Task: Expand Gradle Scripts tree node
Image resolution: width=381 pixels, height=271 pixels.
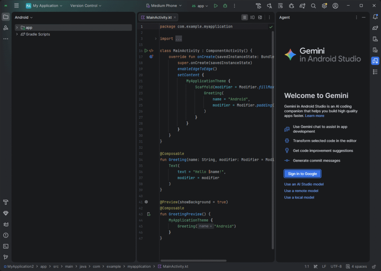Action: [x=17, y=34]
